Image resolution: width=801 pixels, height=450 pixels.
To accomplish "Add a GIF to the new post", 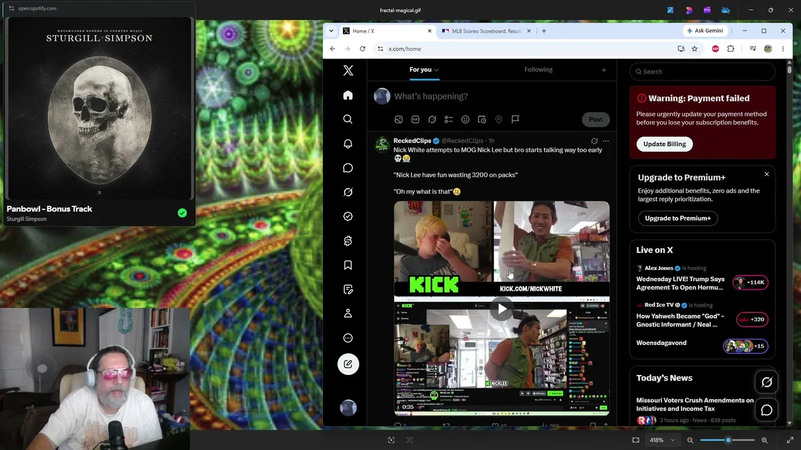I will coord(415,119).
